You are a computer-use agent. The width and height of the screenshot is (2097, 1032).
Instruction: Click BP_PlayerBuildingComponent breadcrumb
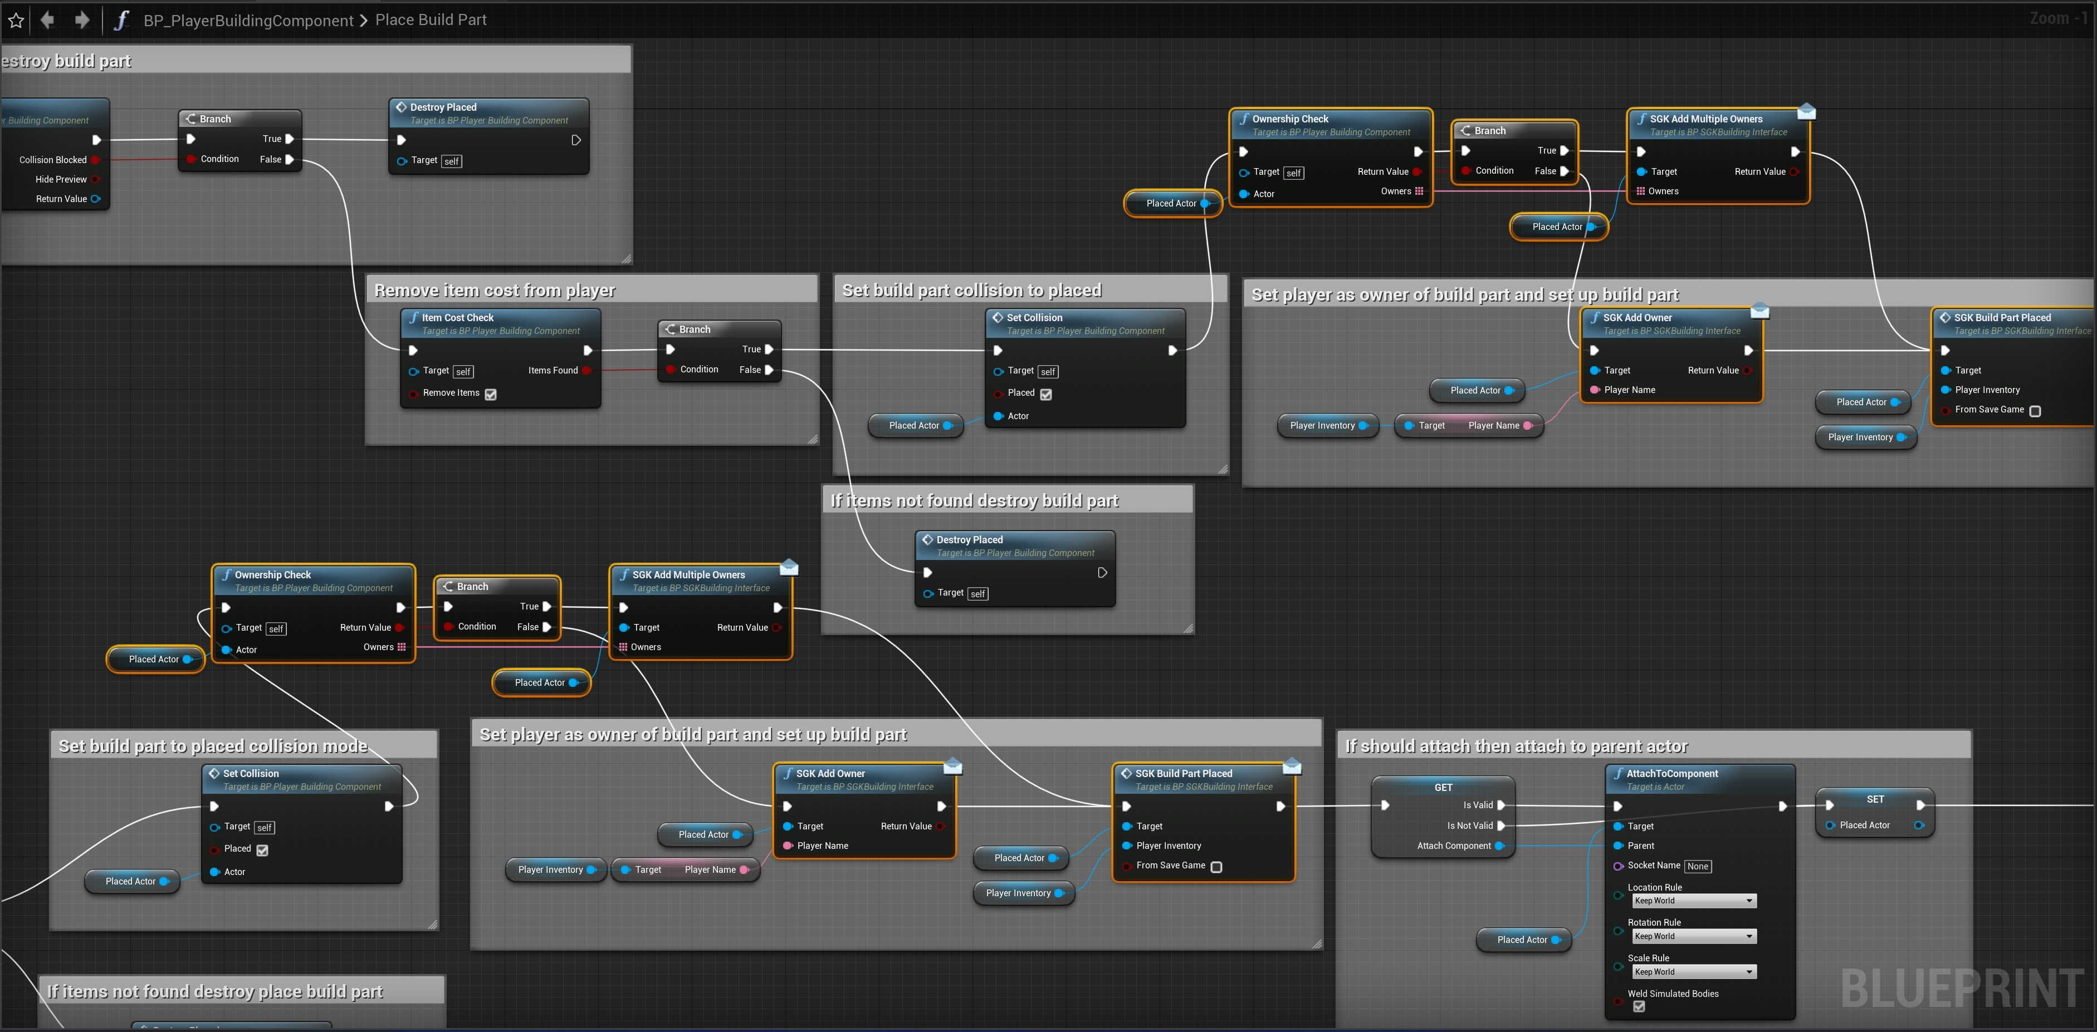248,21
